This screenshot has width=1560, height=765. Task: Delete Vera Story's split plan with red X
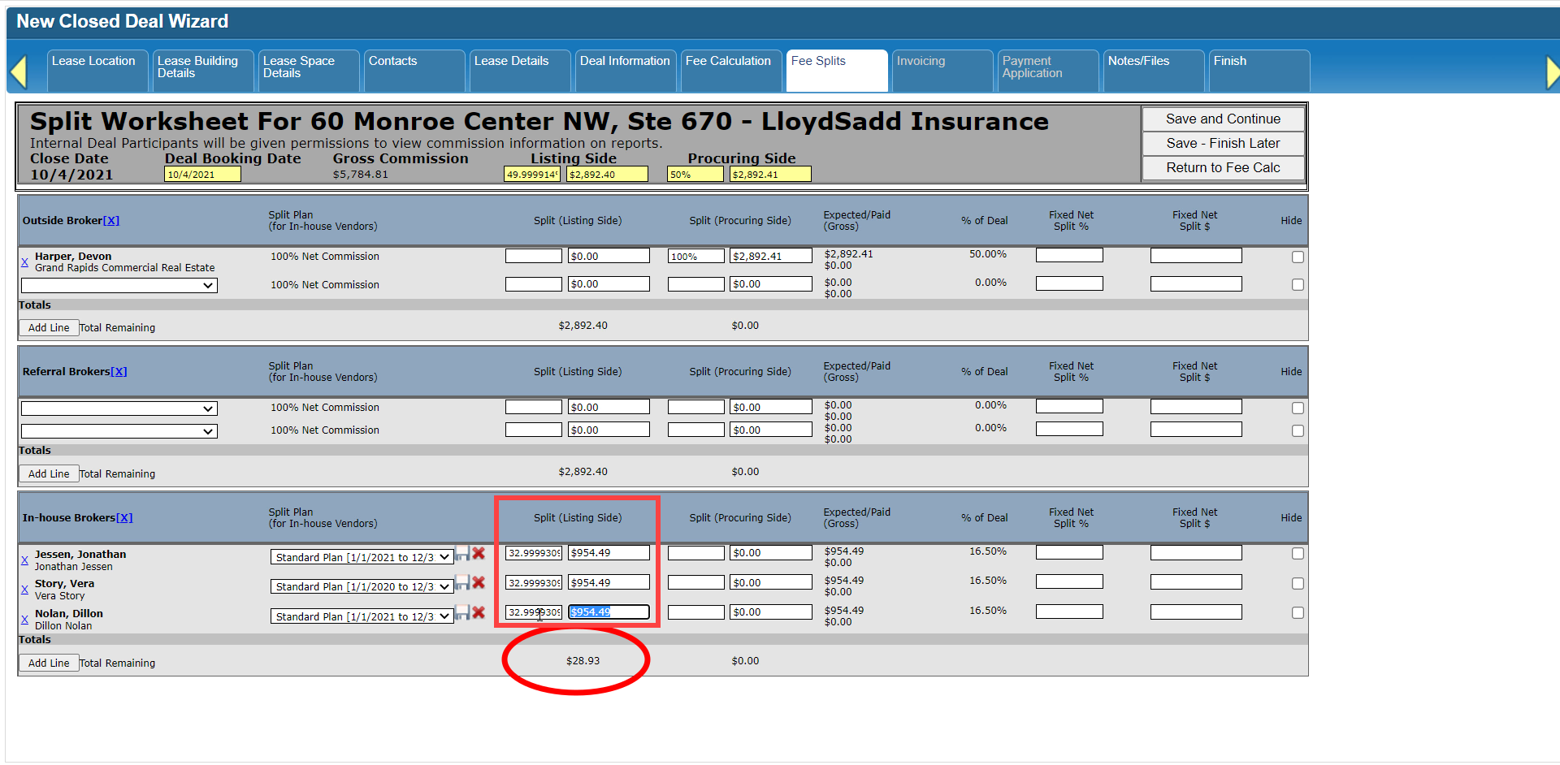point(479,582)
